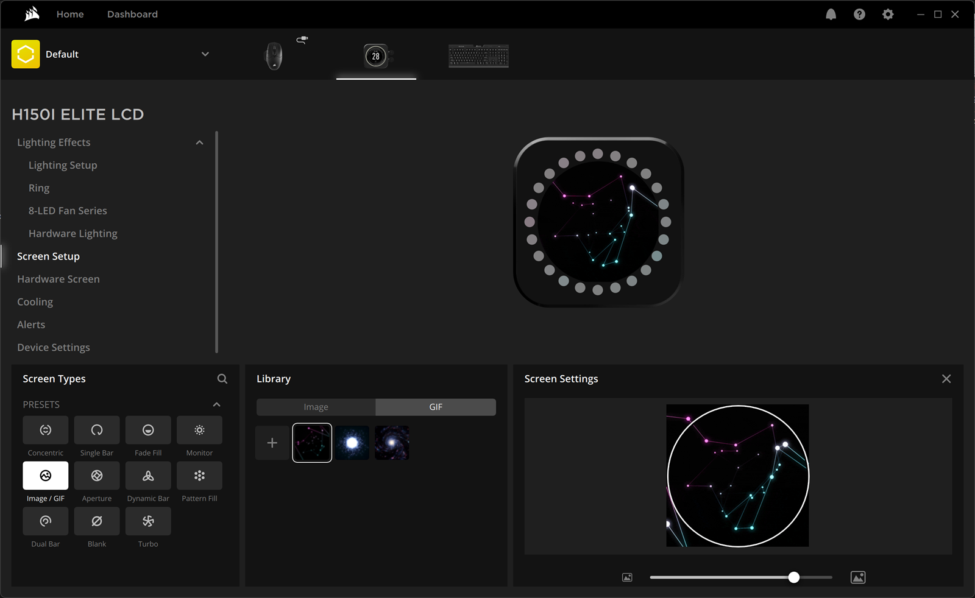The width and height of the screenshot is (975, 598).
Task: Open the Cooling section
Action: click(x=35, y=302)
